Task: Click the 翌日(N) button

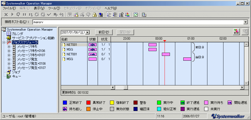Action: [125, 32]
